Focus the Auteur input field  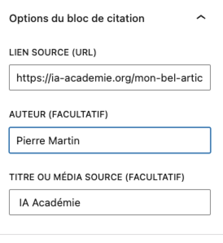click(110, 140)
